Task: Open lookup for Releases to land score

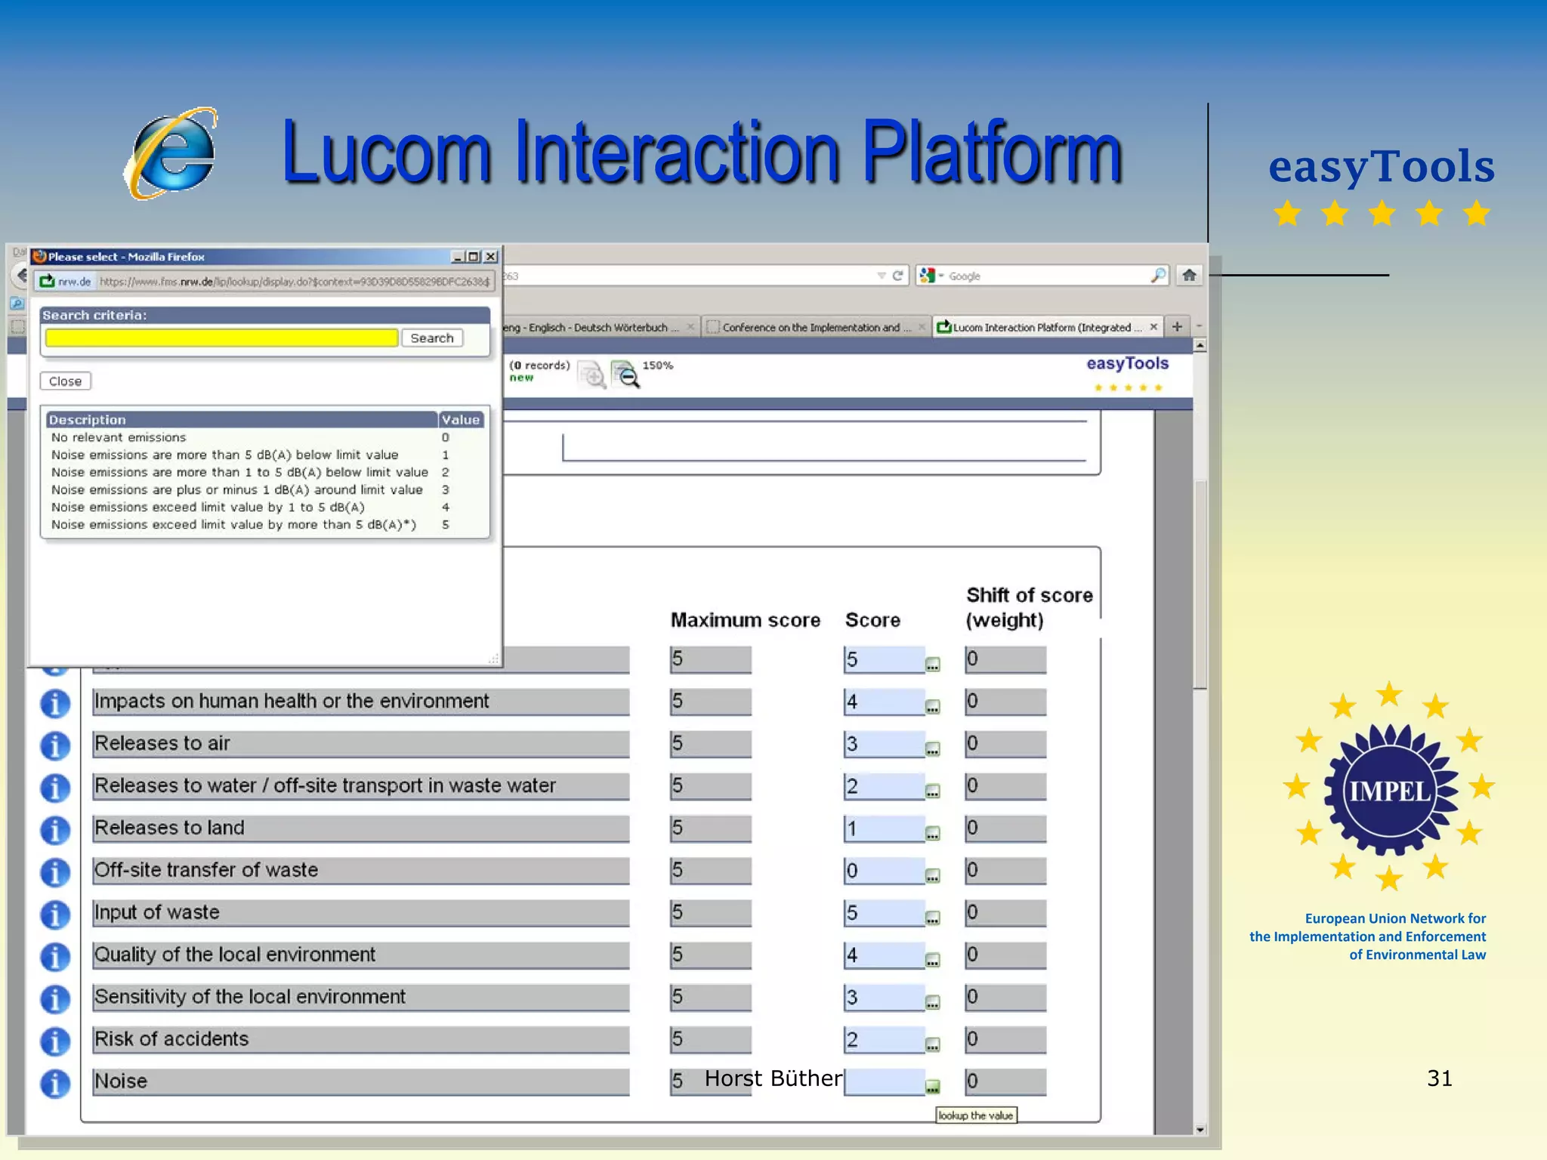Action: pyautogui.click(x=933, y=834)
